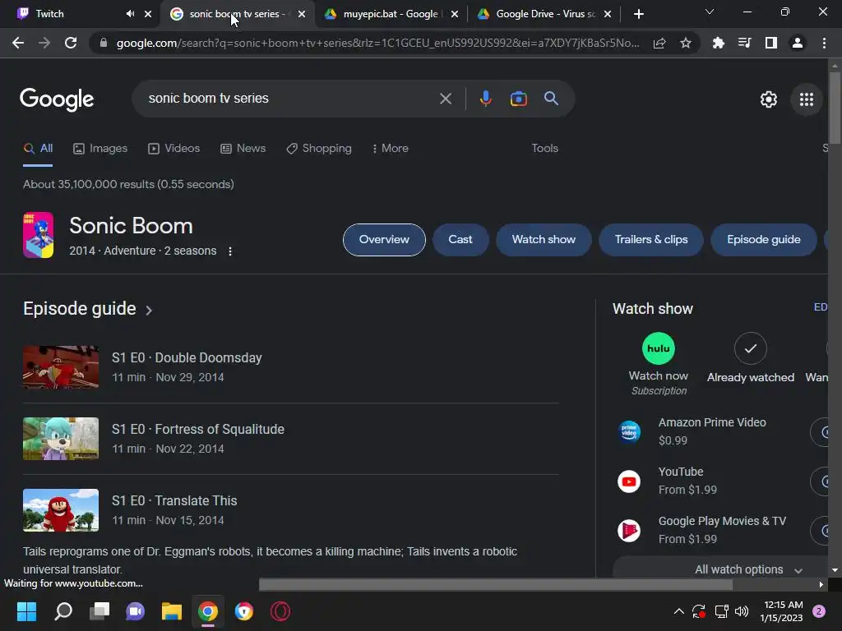Switch to the muyepic.bat Google Drive tab

[391, 14]
